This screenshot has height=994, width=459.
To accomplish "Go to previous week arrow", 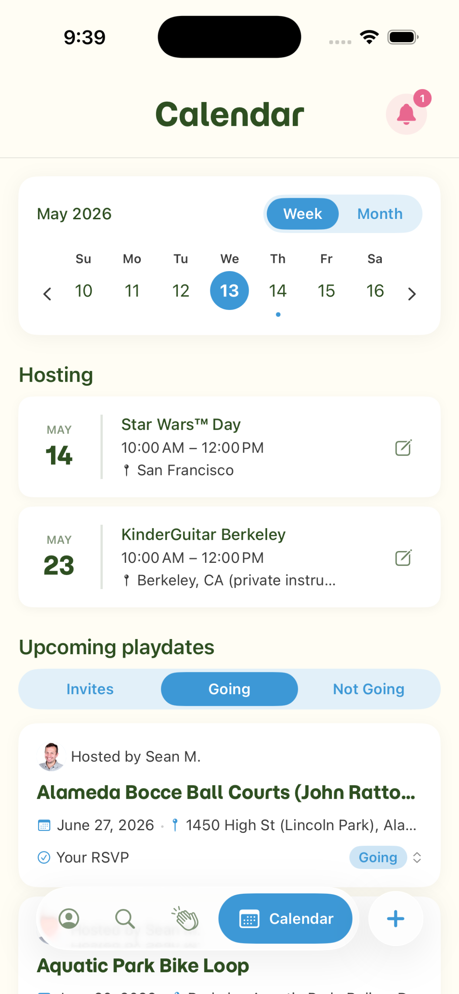I will click(x=47, y=294).
